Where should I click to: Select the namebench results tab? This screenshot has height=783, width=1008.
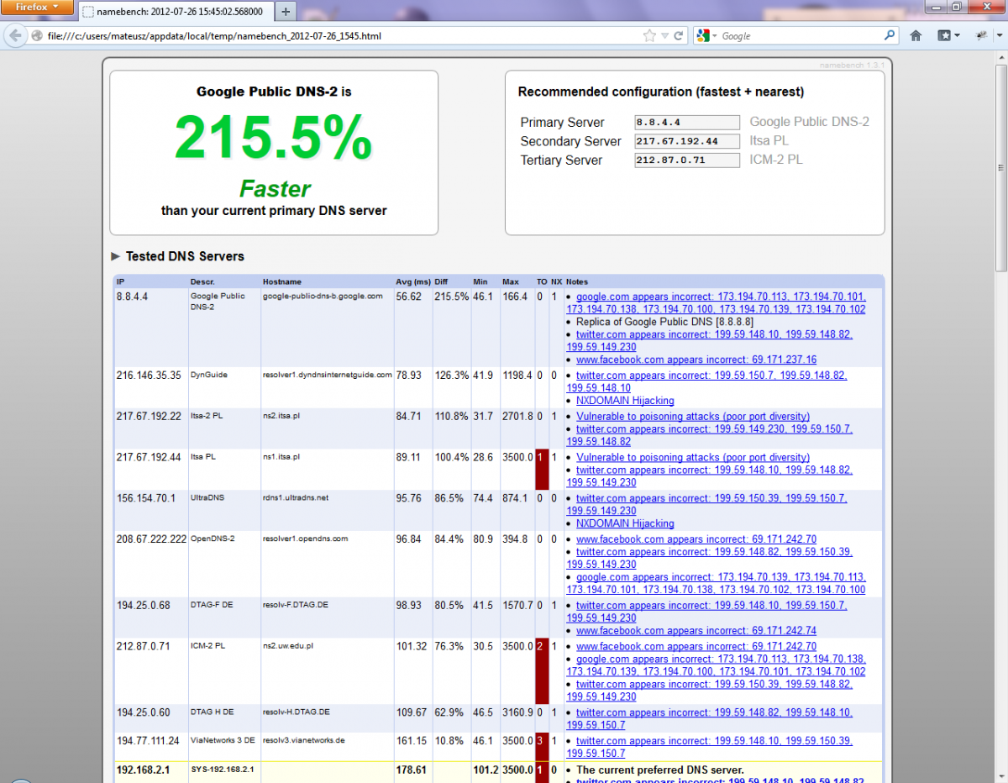(176, 13)
